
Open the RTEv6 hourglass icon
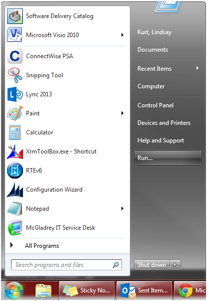pos(15,171)
